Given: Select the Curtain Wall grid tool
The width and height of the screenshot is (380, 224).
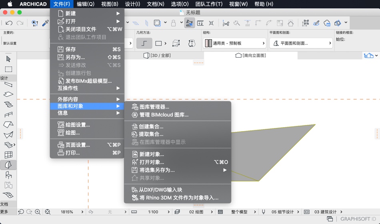Looking at the screenshot, I should pos(8,155).
